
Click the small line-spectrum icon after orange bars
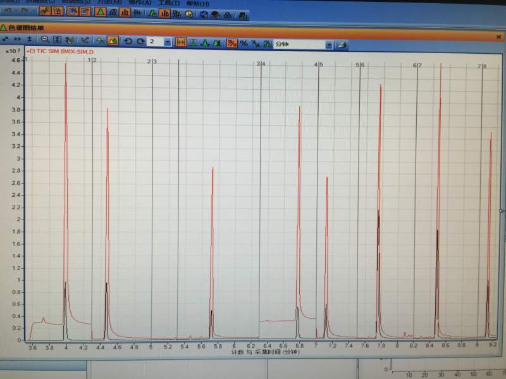(137, 13)
